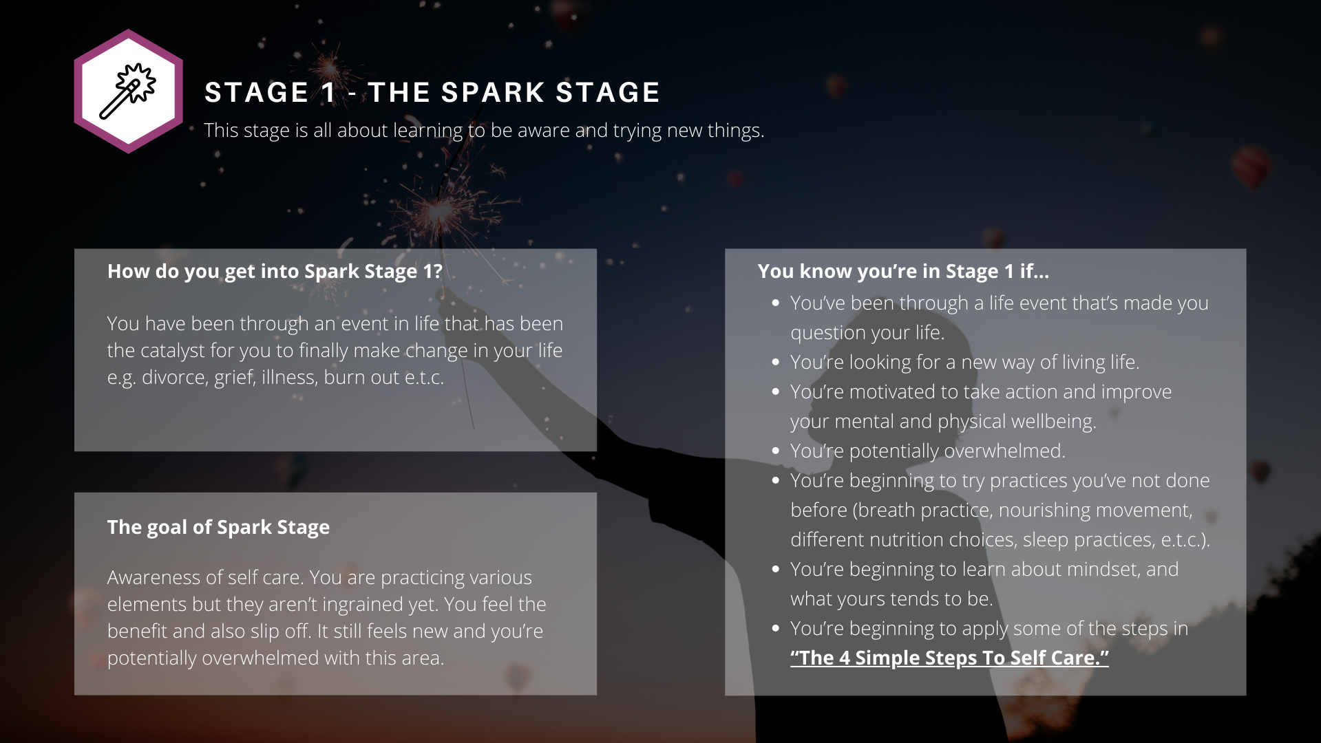Click the "Awareness of self care" paragraph
Image resolution: width=1321 pixels, height=743 pixels.
click(x=326, y=617)
